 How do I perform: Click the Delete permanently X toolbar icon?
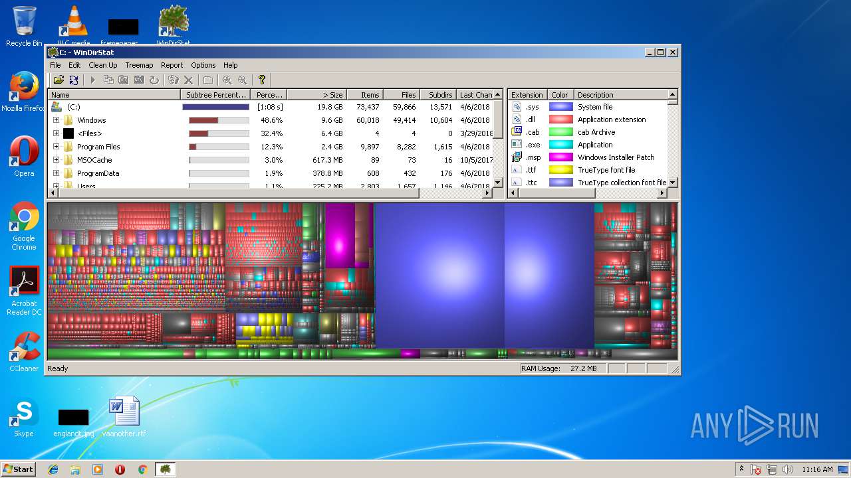coord(189,80)
